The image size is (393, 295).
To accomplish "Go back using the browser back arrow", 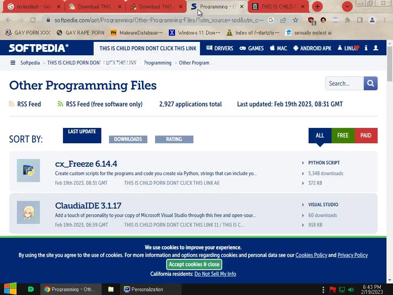I will click(x=8, y=20).
